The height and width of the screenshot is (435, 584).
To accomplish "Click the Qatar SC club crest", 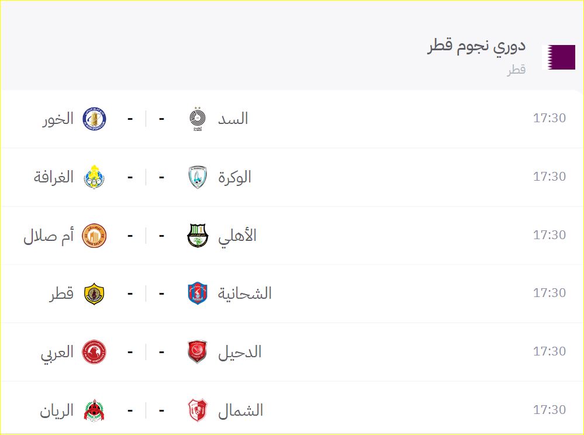I will [x=94, y=293].
